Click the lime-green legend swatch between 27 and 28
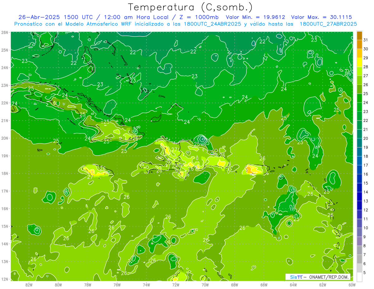The image size is (374, 289). (359, 71)
